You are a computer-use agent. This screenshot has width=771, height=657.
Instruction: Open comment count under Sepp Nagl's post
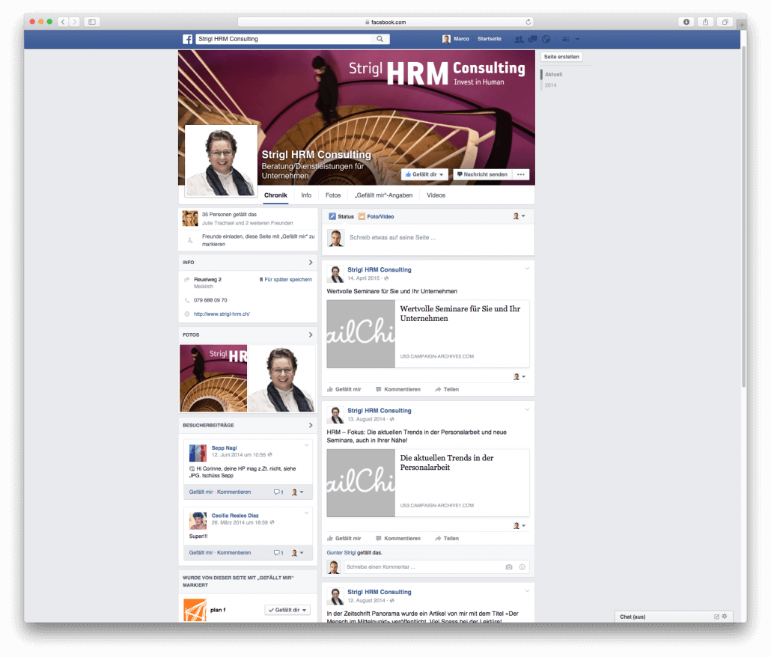point(278,492)
